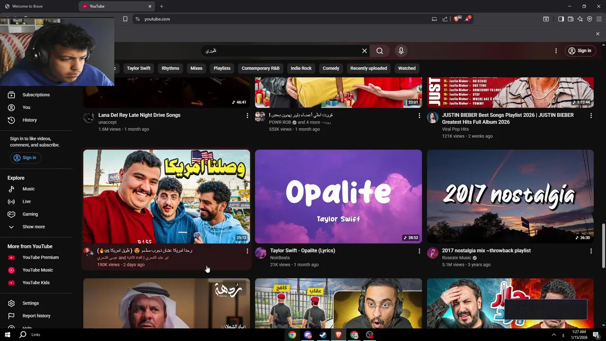Open Brave VPN shield icon
This screenshot has width=606, height=341.
[x=589, y=19]
